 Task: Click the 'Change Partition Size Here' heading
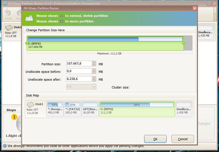pyautogui.click(x=45, y=30)
